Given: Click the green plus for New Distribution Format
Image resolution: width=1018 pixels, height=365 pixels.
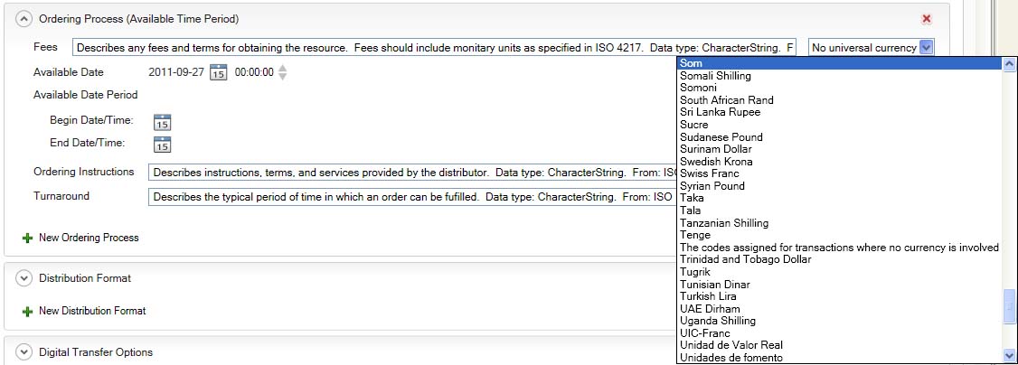Looking at the screenshot, I should [x=27, y=312].
